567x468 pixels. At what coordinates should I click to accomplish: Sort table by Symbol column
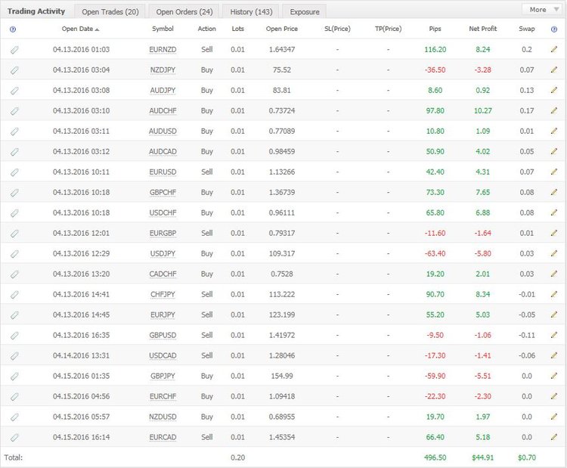163,29
